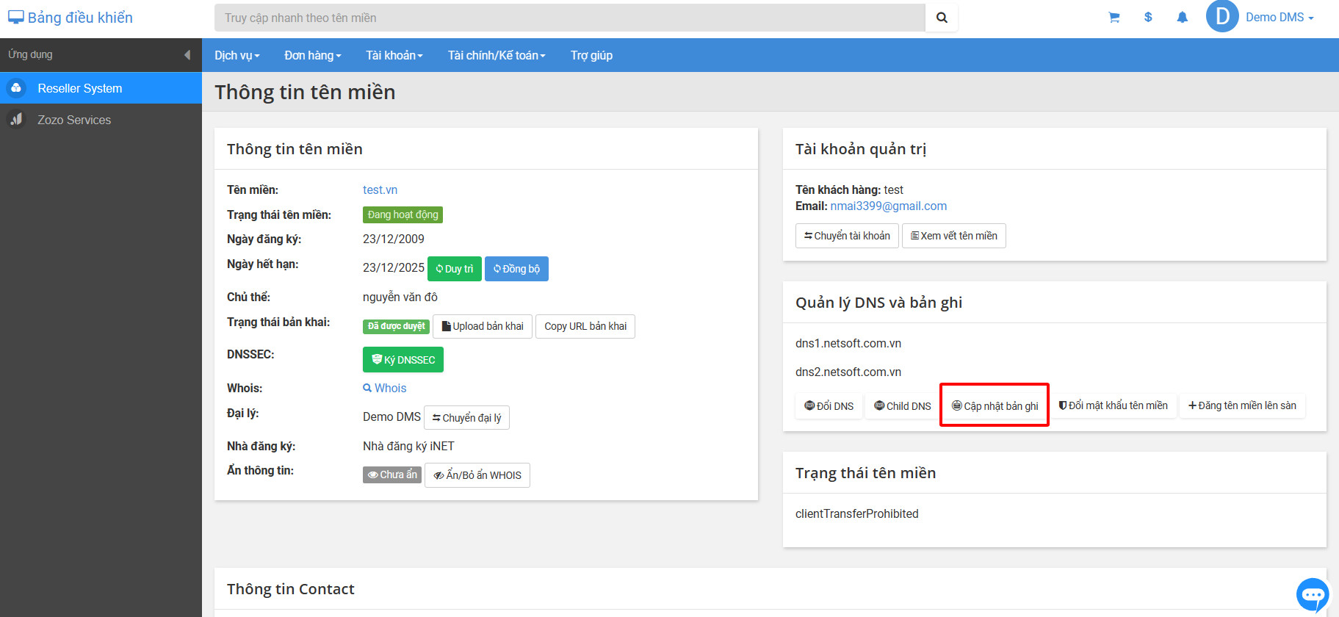Click expiry date 23/12/2025
This screenshot has width=1339, height=617.
point(394,267)
